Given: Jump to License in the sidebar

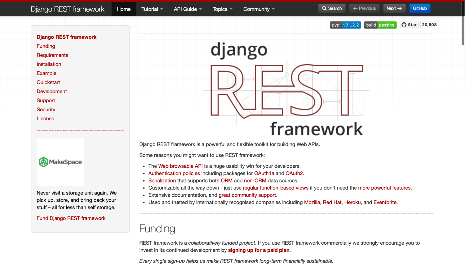Looking at the screenshot, I should pyautogui.click(x=45, y=118).
